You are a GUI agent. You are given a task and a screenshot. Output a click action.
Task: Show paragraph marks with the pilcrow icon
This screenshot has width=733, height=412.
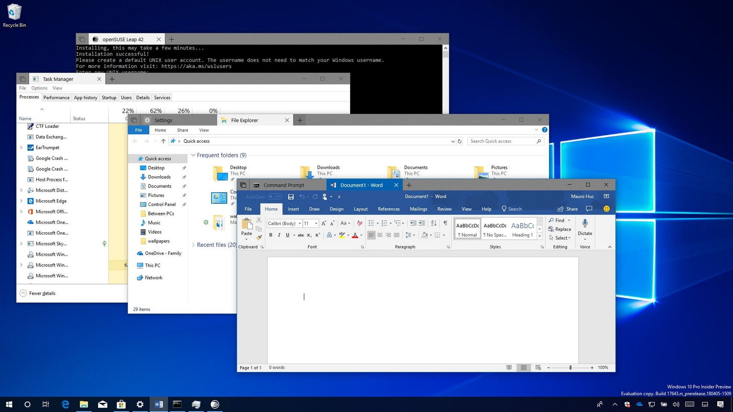coord(445,223)
